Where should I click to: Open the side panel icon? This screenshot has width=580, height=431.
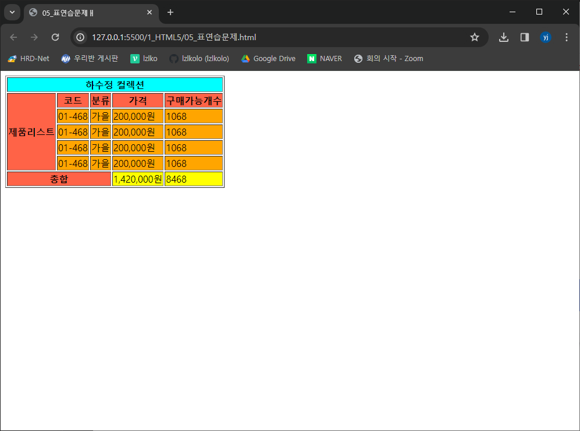coord(524,37)
